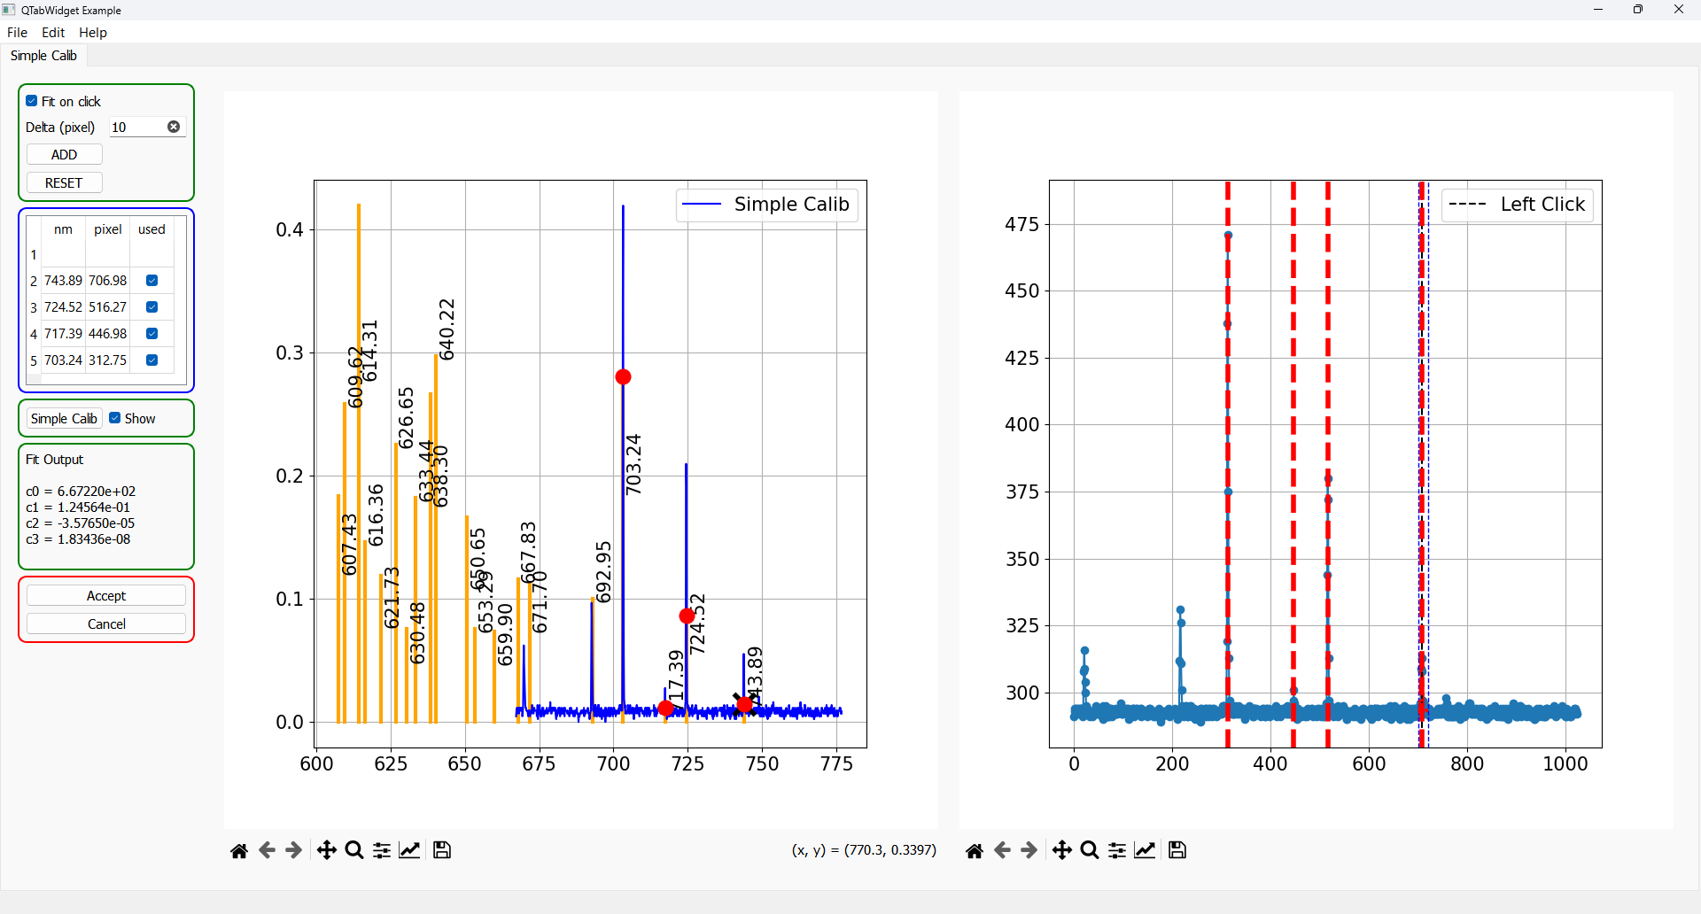The width and height of the screenshot is (1701, 914).
Task: Minimize the QTabWidget Example window
Action: (x=1598, y=10)
